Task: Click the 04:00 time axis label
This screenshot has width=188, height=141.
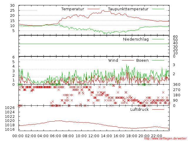Action: point(43,136)
